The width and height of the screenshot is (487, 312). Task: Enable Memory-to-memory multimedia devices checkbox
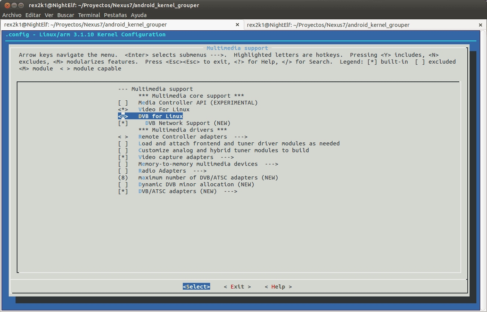click(123, 164)
